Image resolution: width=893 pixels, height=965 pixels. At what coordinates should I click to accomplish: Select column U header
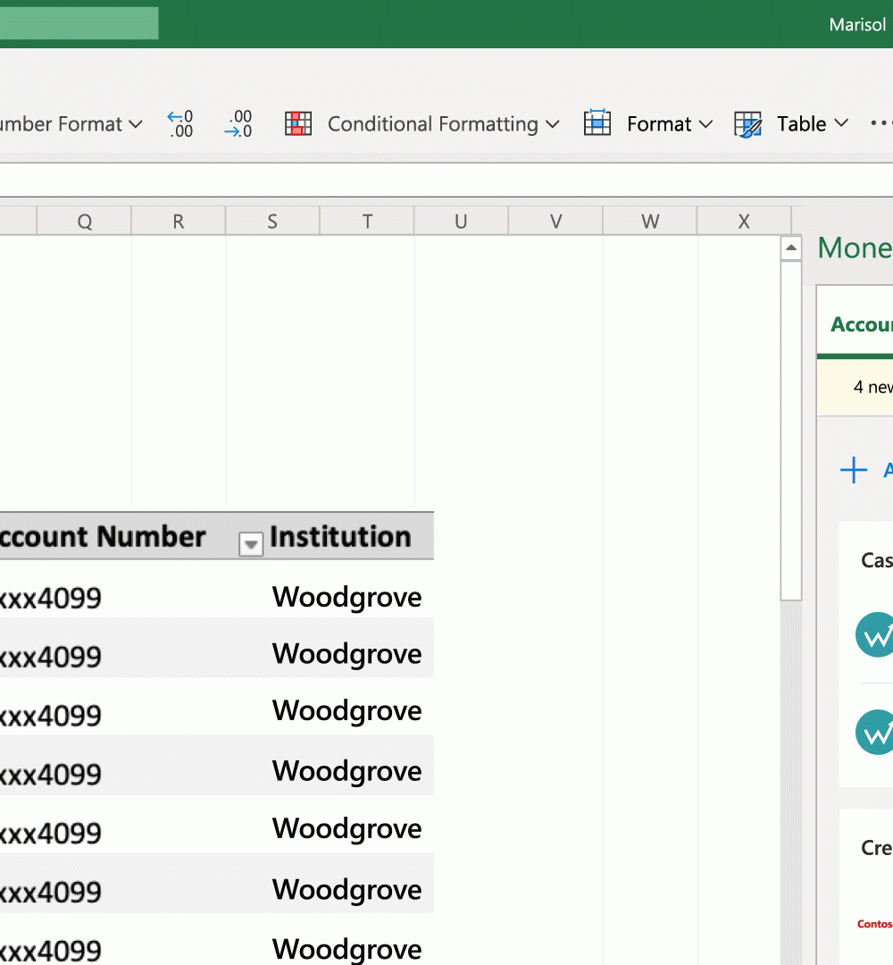pyautogui.click(x=462, y=221)
